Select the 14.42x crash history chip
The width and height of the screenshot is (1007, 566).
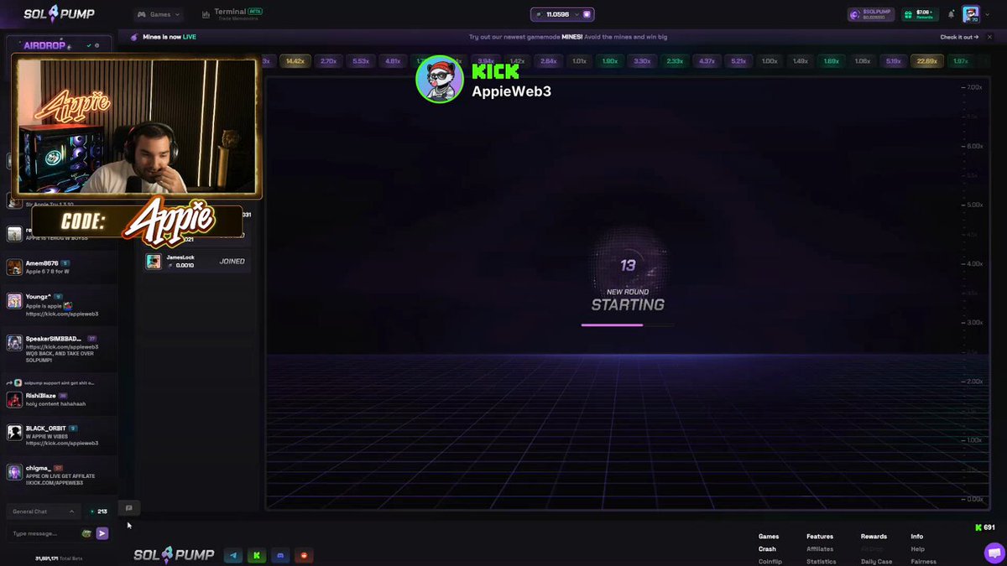295,61
